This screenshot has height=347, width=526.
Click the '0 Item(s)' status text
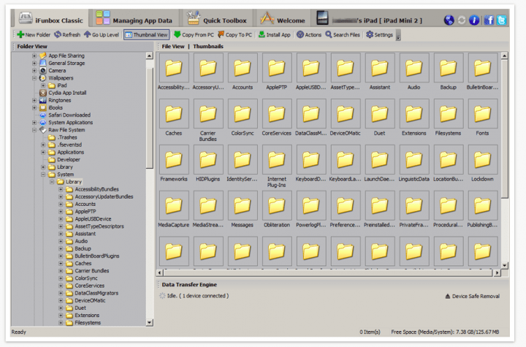click(x=370, y=332)
